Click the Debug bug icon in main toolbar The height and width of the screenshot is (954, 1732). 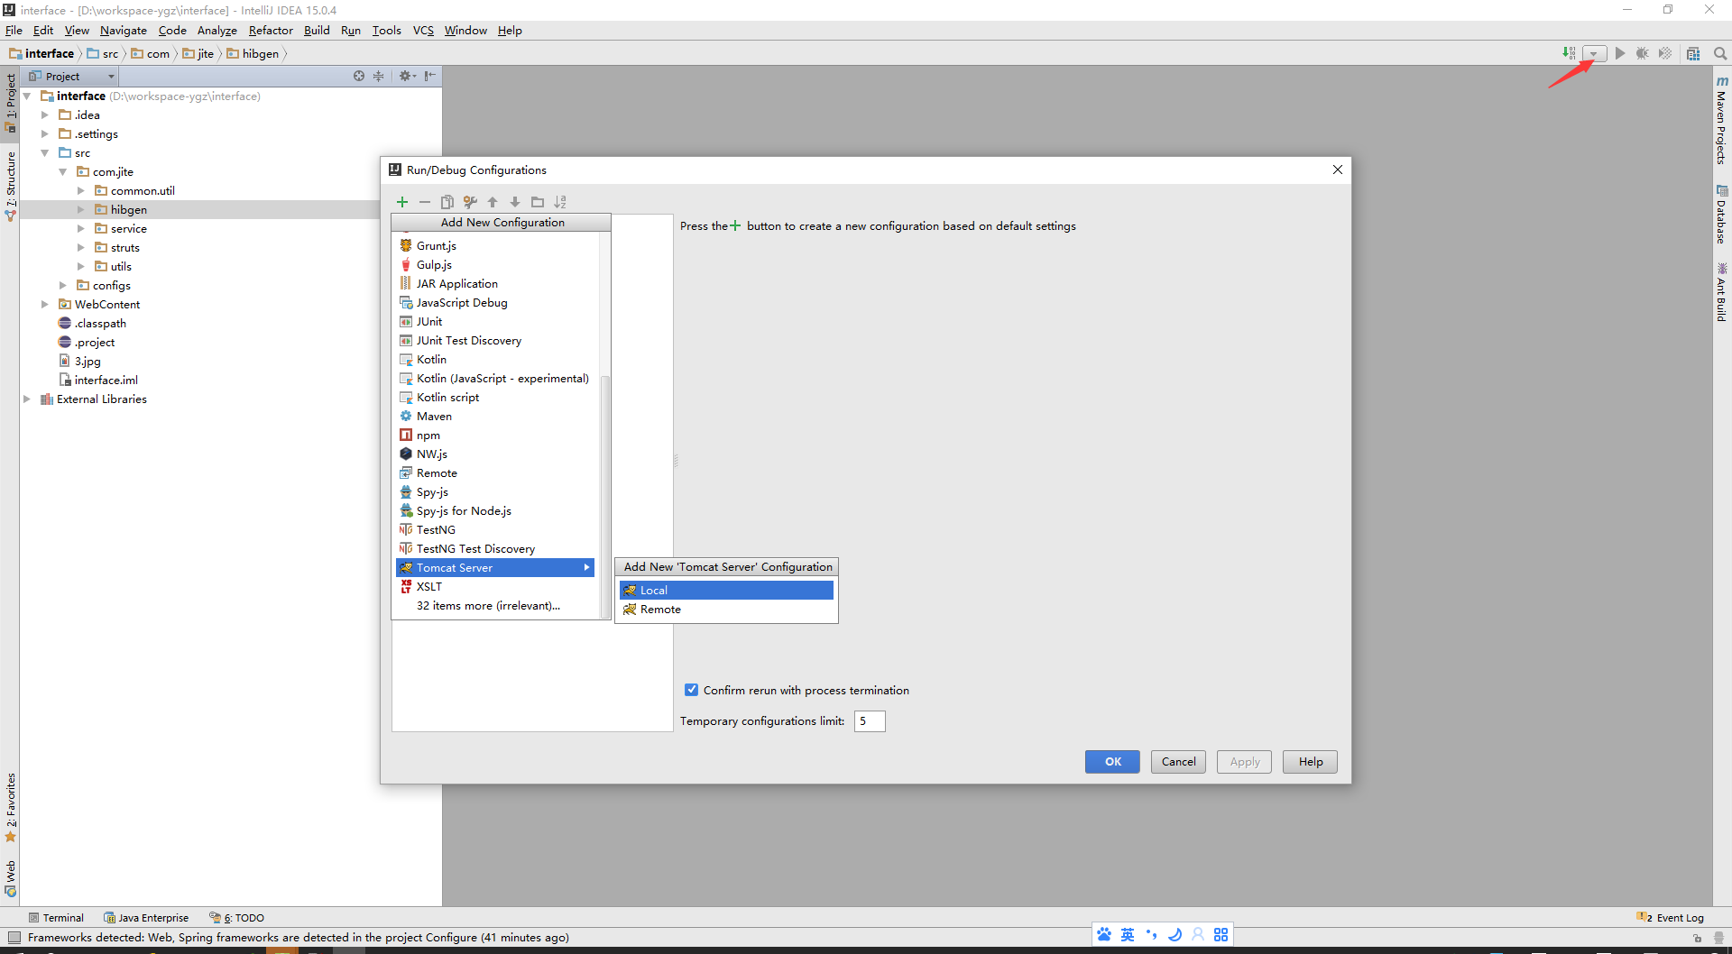click(1643, 53)
